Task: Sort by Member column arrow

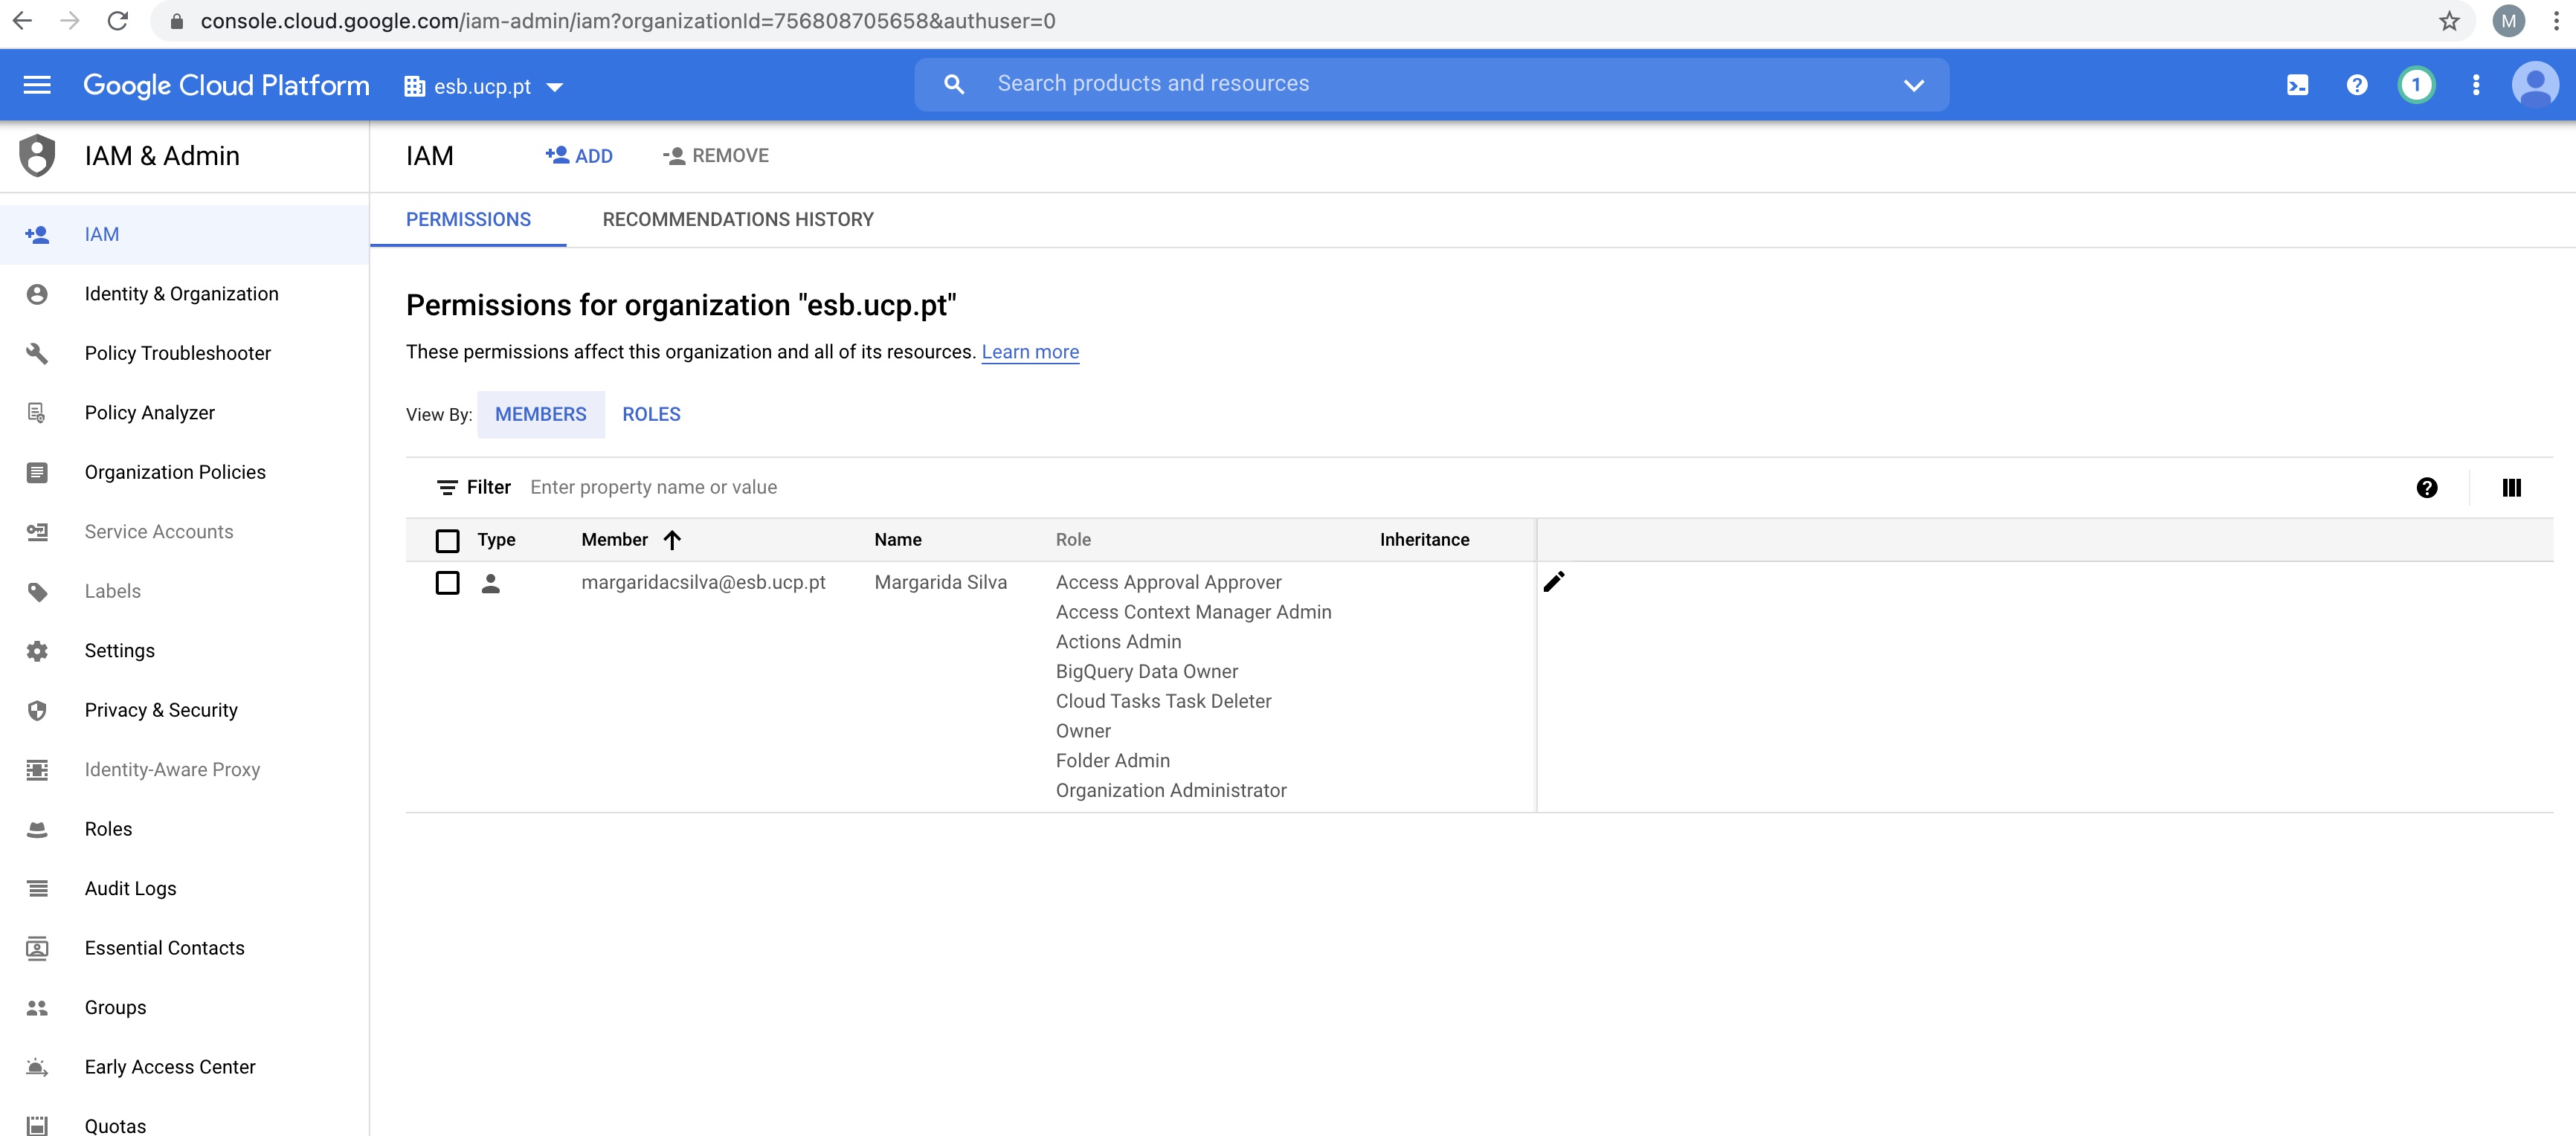Action: (672, 540)
